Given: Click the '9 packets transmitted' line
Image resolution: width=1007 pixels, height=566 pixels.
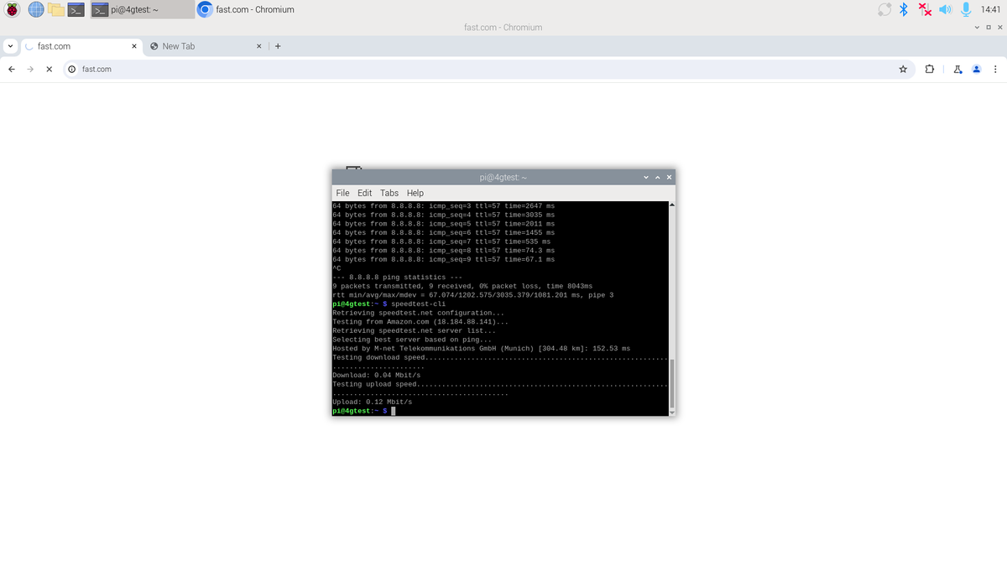Looking at the screenshot, I should [x=462, y=286].
